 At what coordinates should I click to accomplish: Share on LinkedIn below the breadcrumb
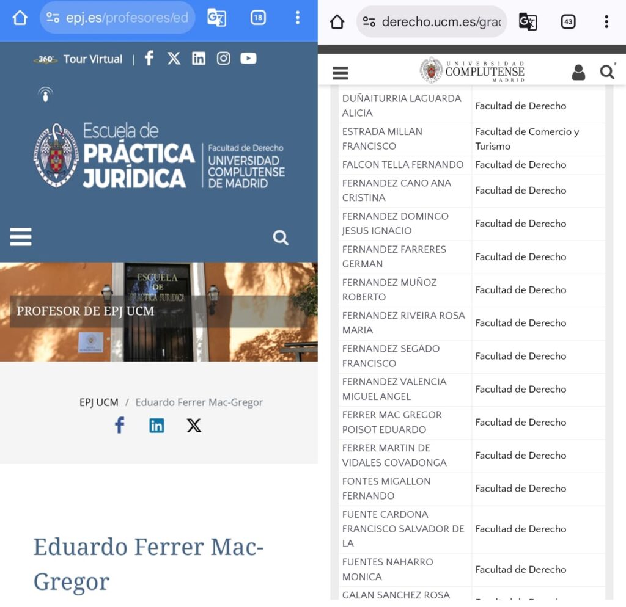[x=156, y=426]
